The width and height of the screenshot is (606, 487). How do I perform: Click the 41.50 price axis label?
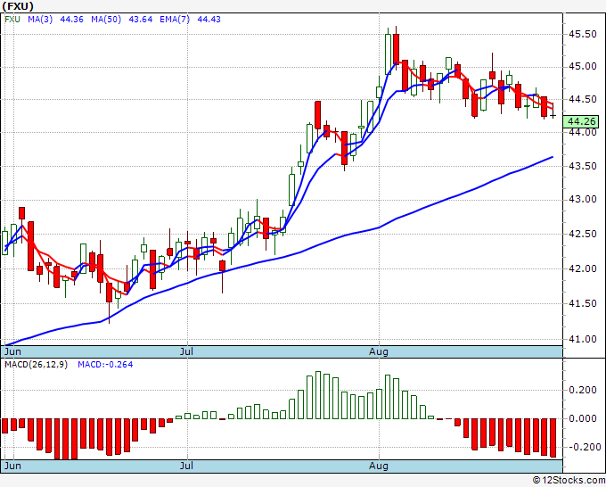(582, 303)
